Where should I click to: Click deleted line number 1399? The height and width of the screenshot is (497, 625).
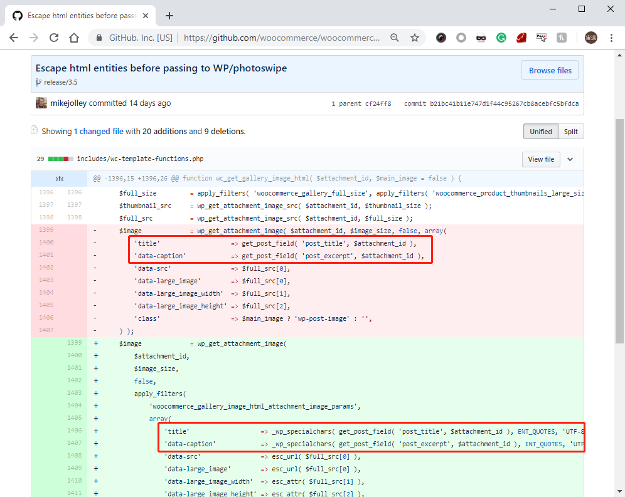[x=46, y=230]
